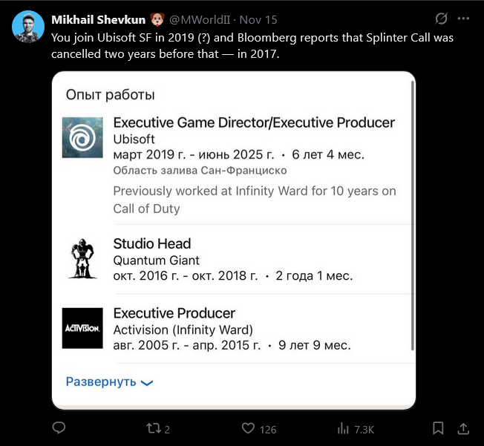This screenshot has height=446, width=484.
Task: Click the Activision logo
Action: coord(82,328)
